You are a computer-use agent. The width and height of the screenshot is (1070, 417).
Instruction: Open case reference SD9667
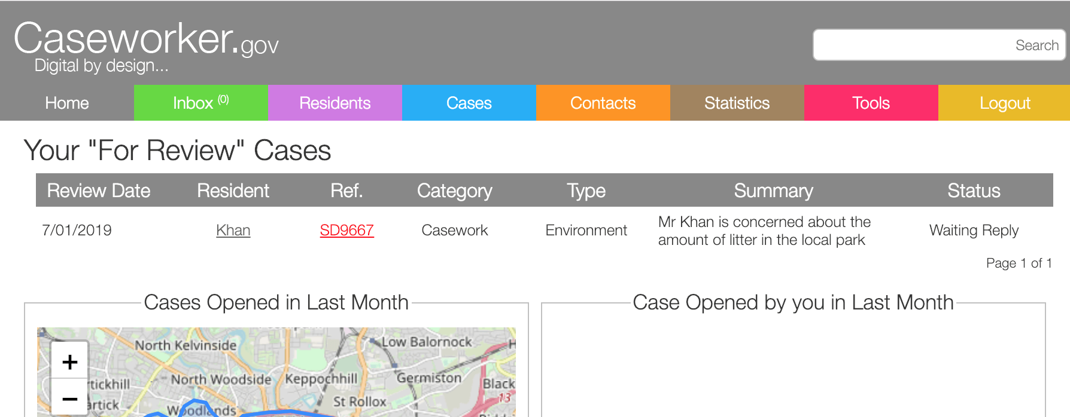point(346,230)
